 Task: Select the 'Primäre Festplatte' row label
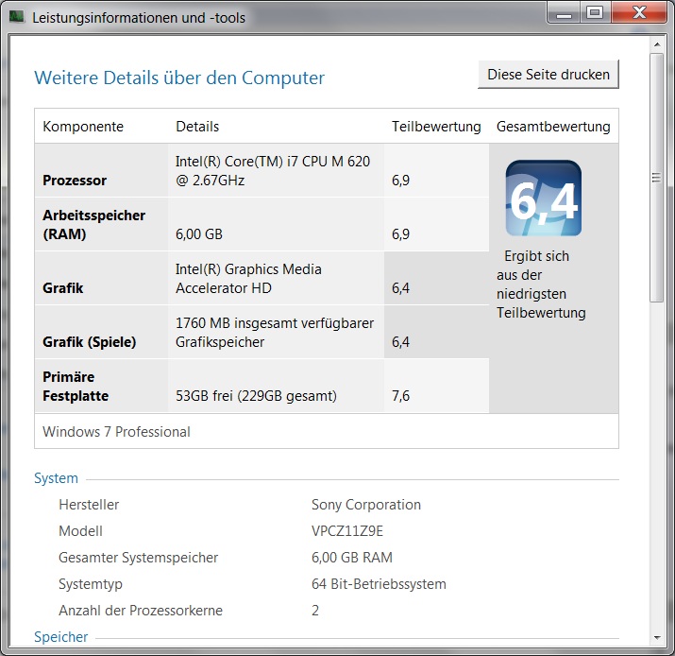(x=76, y=387)
